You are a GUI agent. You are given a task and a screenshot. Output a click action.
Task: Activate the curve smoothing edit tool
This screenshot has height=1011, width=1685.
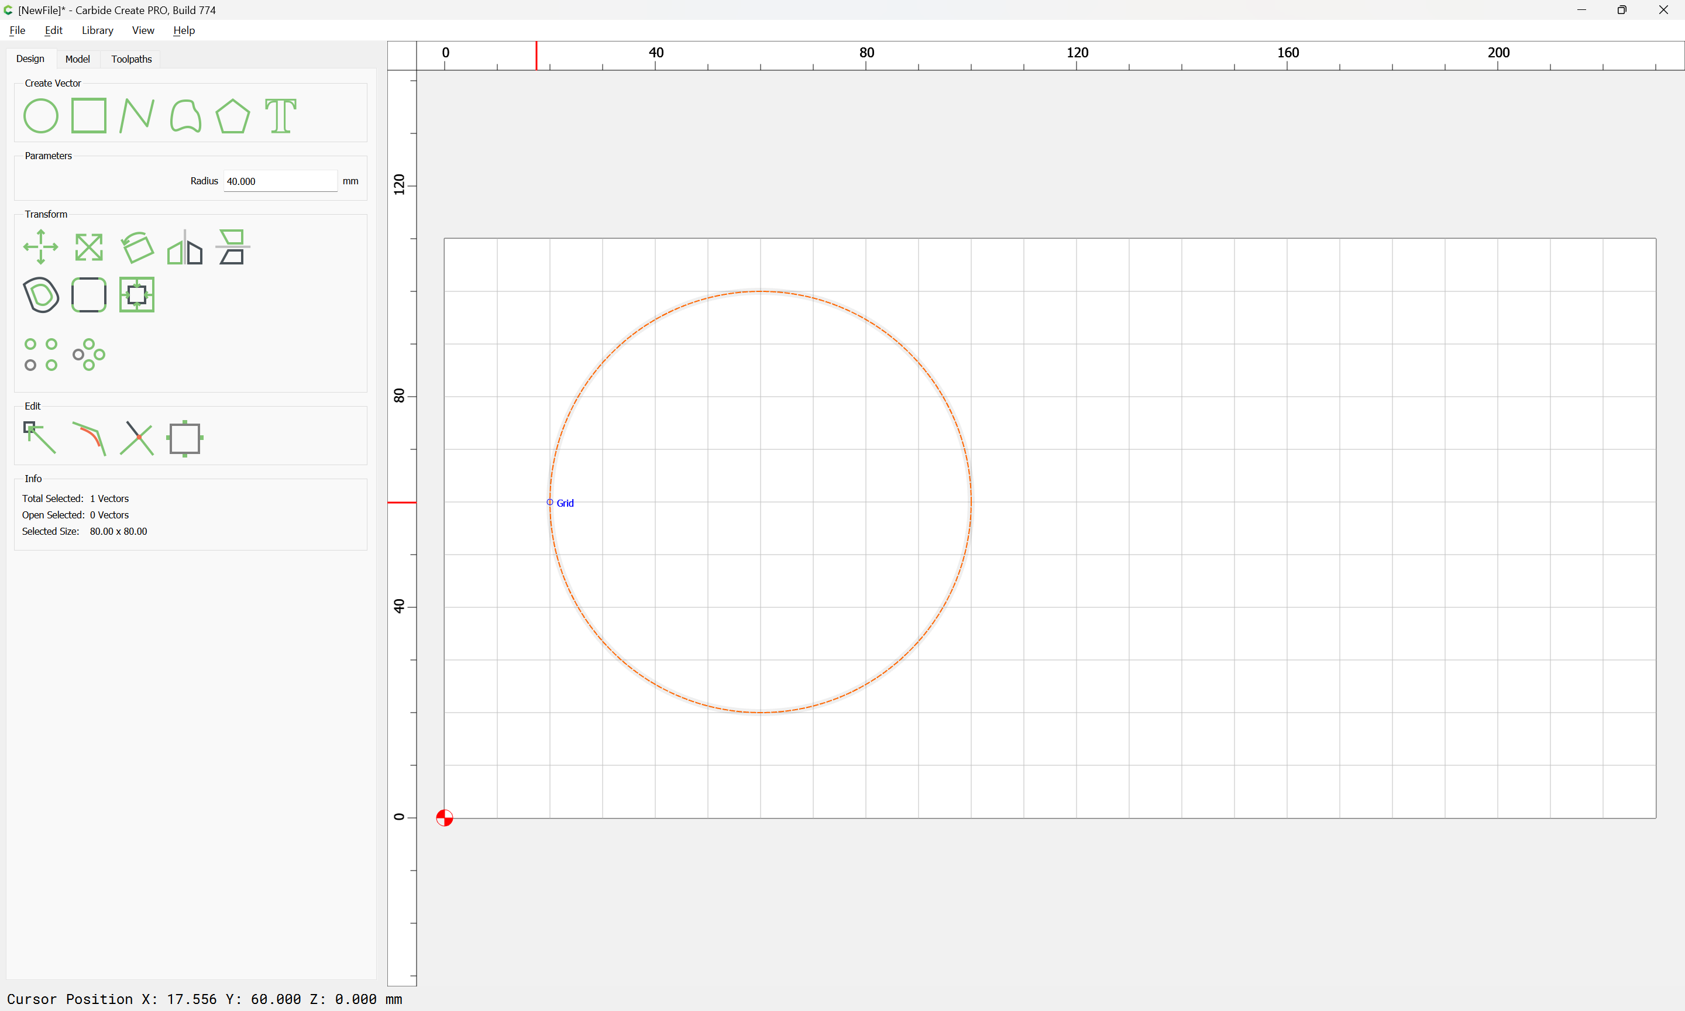(x=89, y=438)
